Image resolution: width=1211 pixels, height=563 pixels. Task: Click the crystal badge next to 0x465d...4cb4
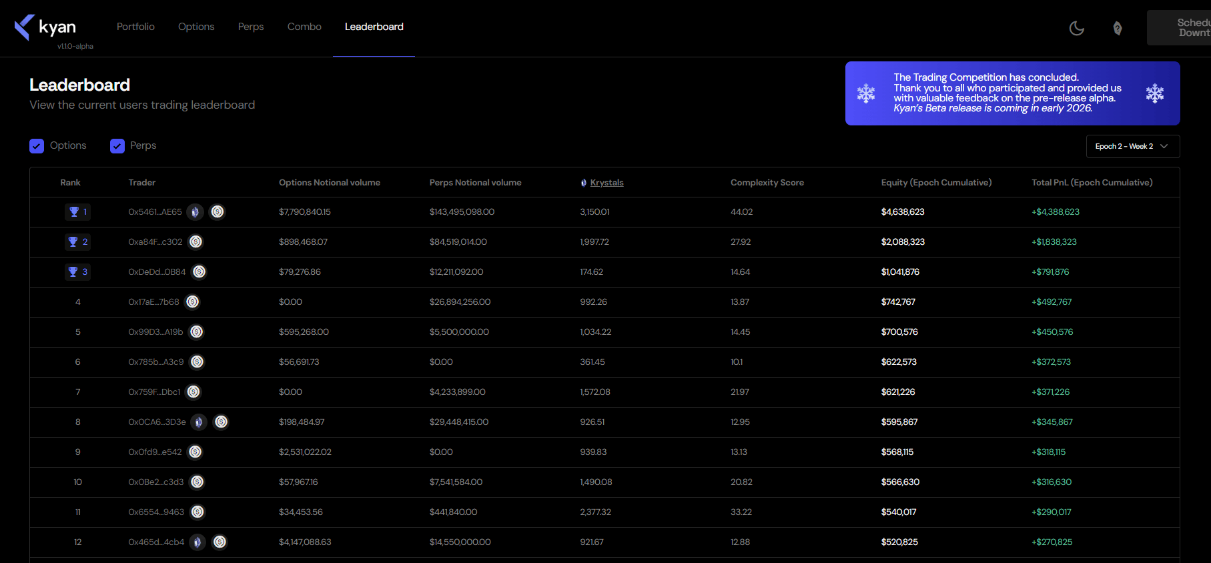[x=197, y=542]
